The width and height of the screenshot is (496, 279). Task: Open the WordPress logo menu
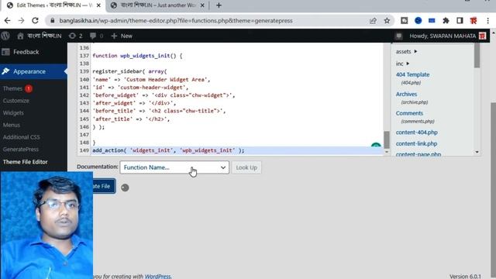coord(5,36)
